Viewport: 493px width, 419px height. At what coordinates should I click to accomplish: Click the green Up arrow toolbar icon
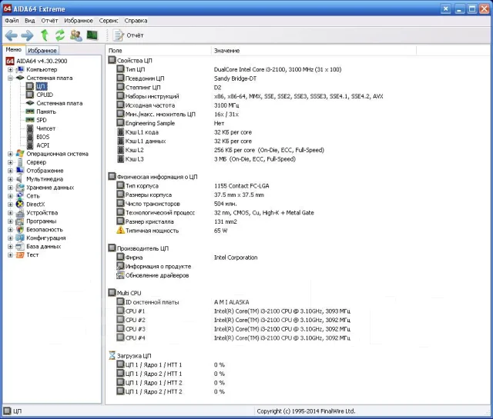(45, 35)
